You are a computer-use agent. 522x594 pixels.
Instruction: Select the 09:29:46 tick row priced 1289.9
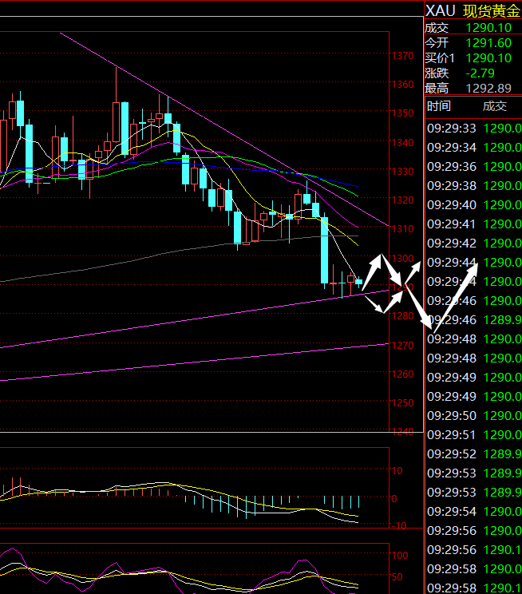tap(473, 320)
